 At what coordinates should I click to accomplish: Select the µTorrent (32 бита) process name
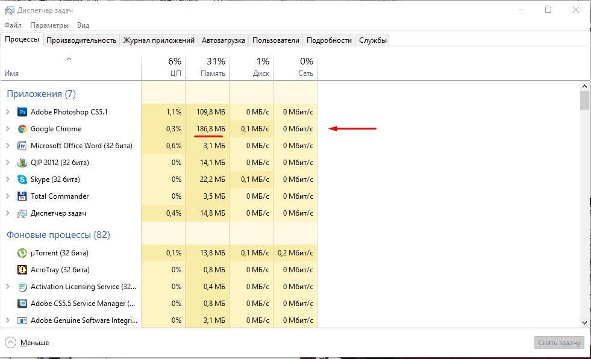[x=60, y=253]
